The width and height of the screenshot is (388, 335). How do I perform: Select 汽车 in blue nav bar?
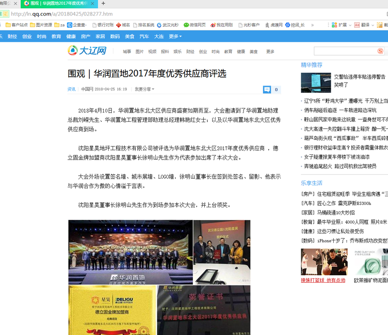point(144,36)
